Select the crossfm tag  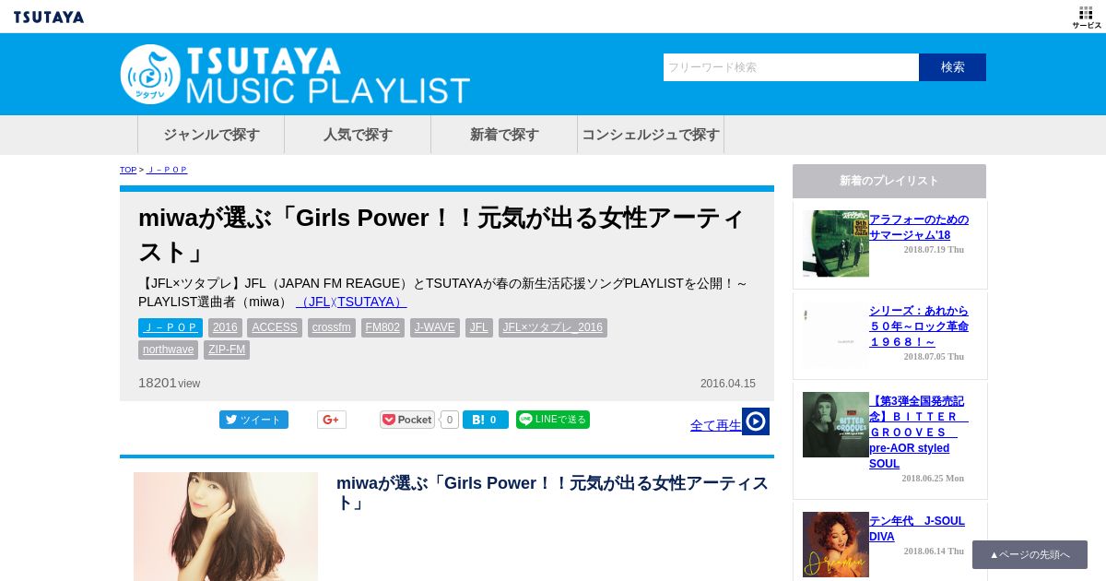pos(332,327)
